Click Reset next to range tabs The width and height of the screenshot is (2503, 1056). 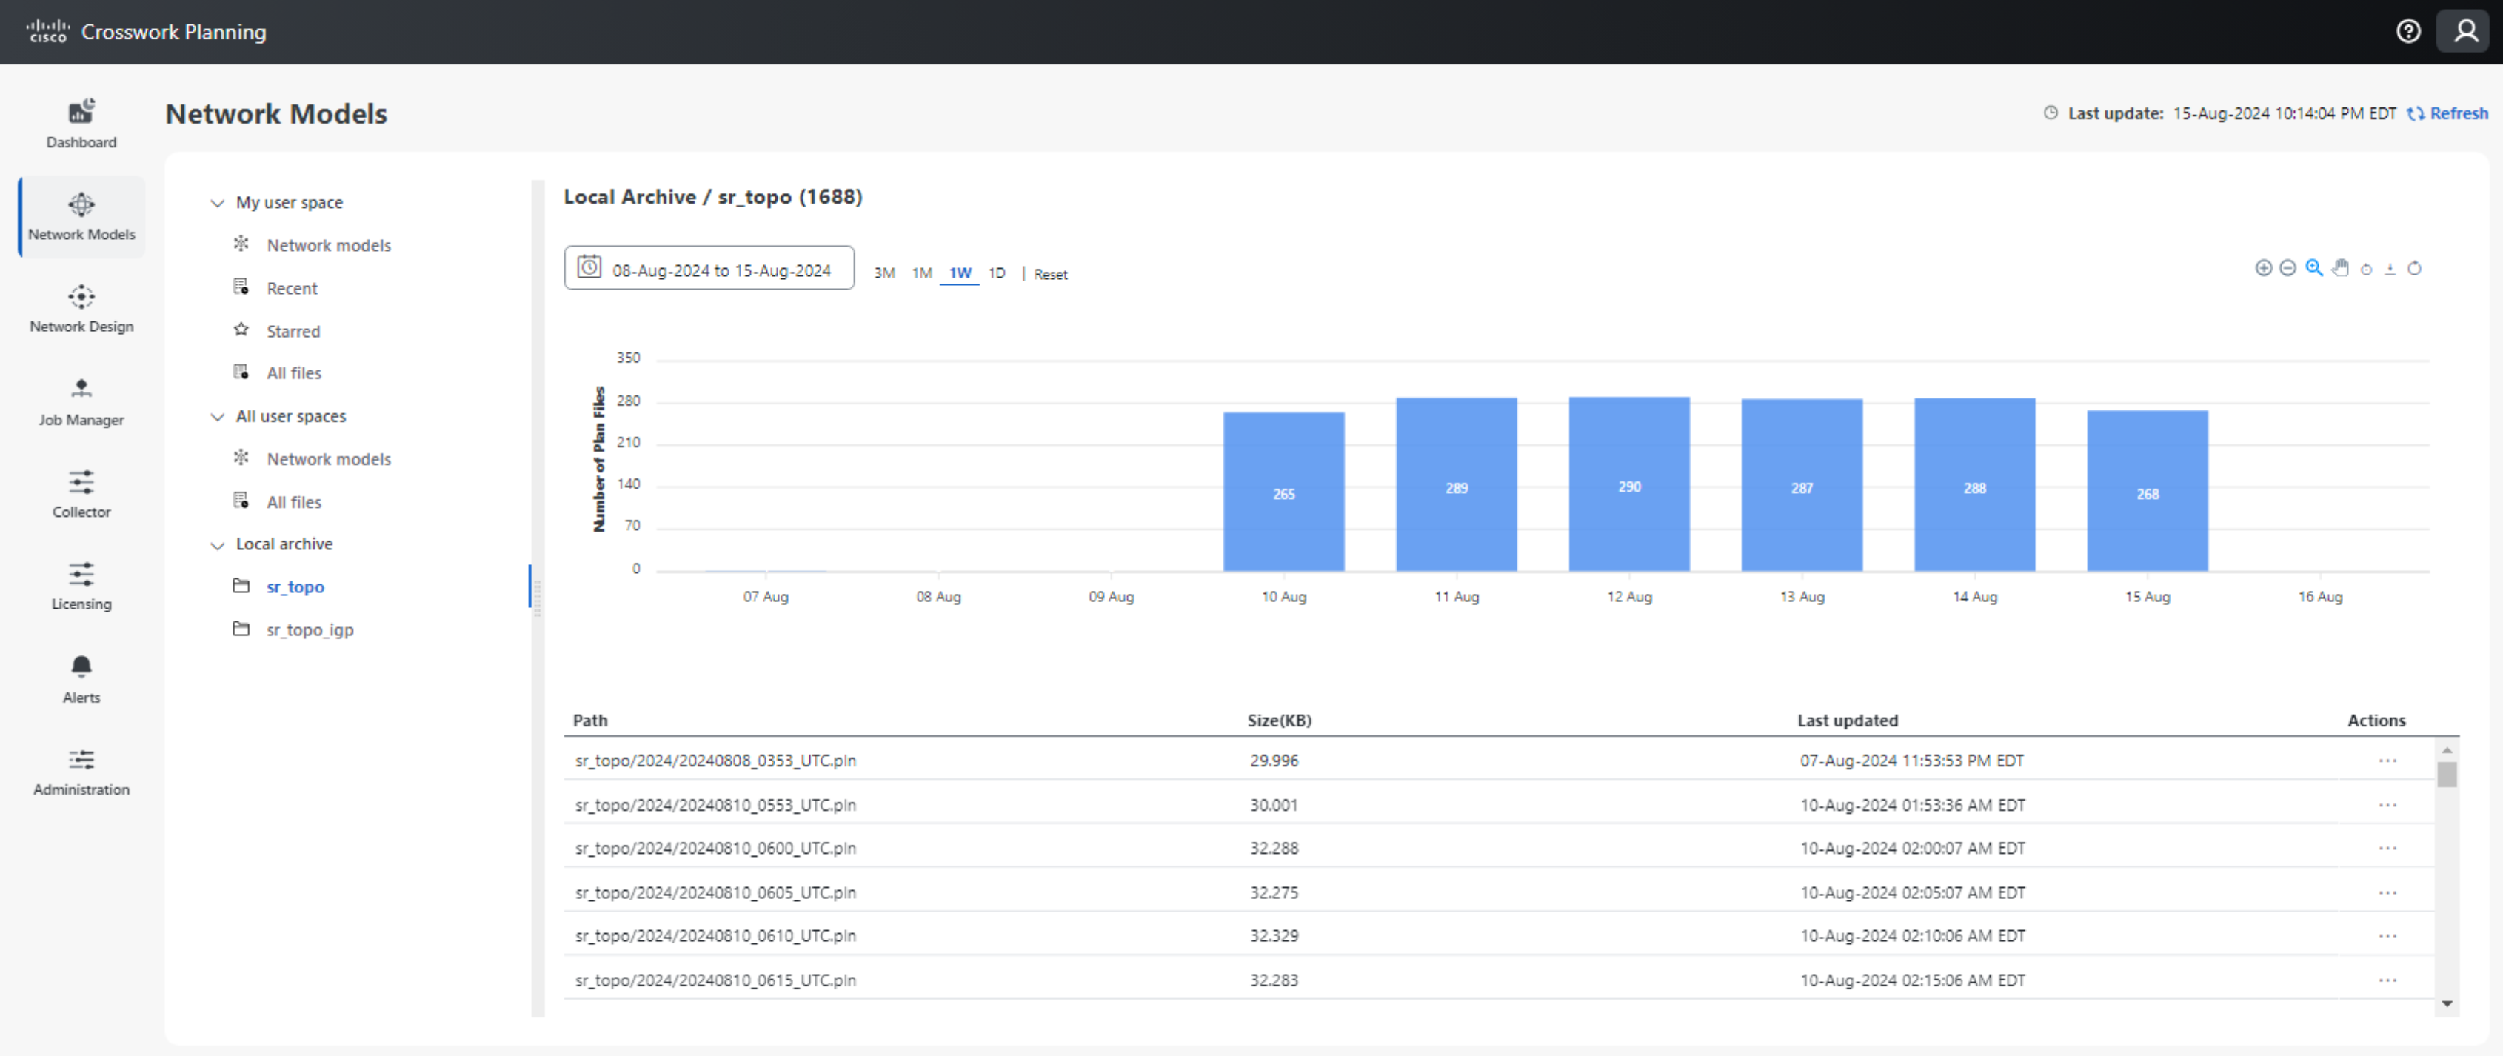[1049, 274]
